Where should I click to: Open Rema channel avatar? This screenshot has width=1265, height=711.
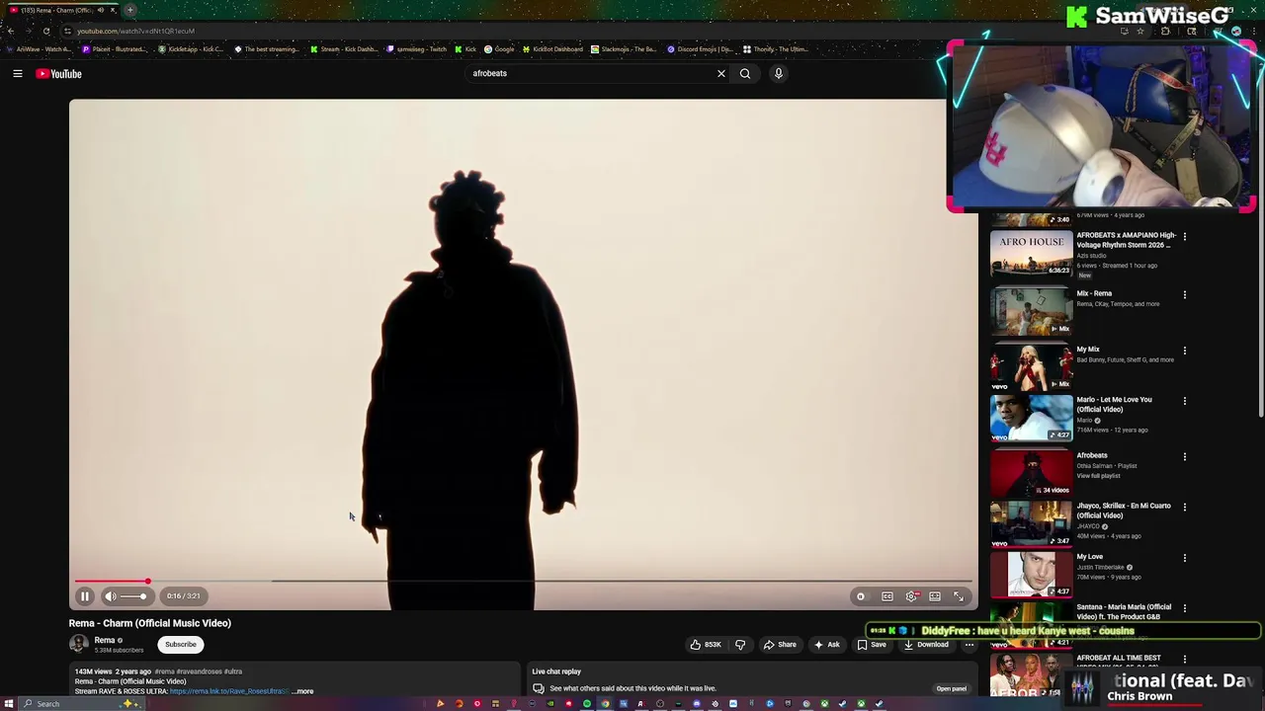(x=78, y=644)
